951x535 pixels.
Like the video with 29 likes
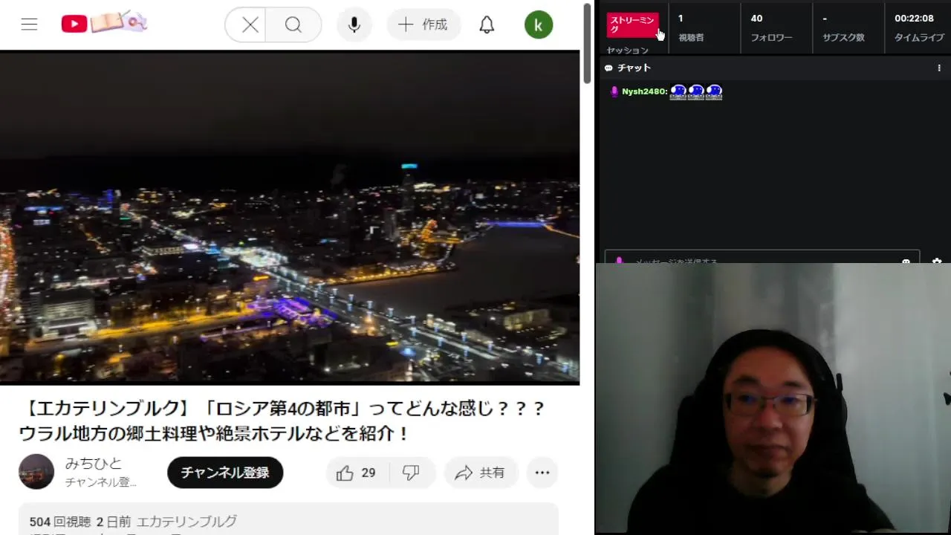[x=356, y=473]
